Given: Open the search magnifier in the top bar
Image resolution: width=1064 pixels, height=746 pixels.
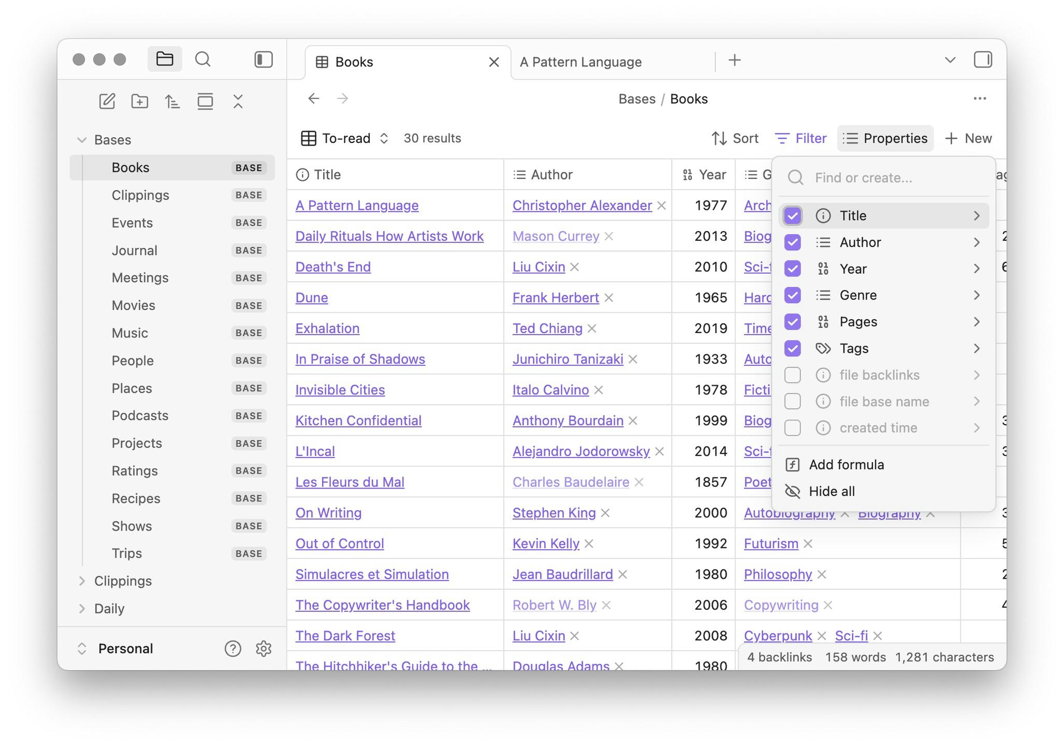Looking at the screenshot, I should 203,59.
